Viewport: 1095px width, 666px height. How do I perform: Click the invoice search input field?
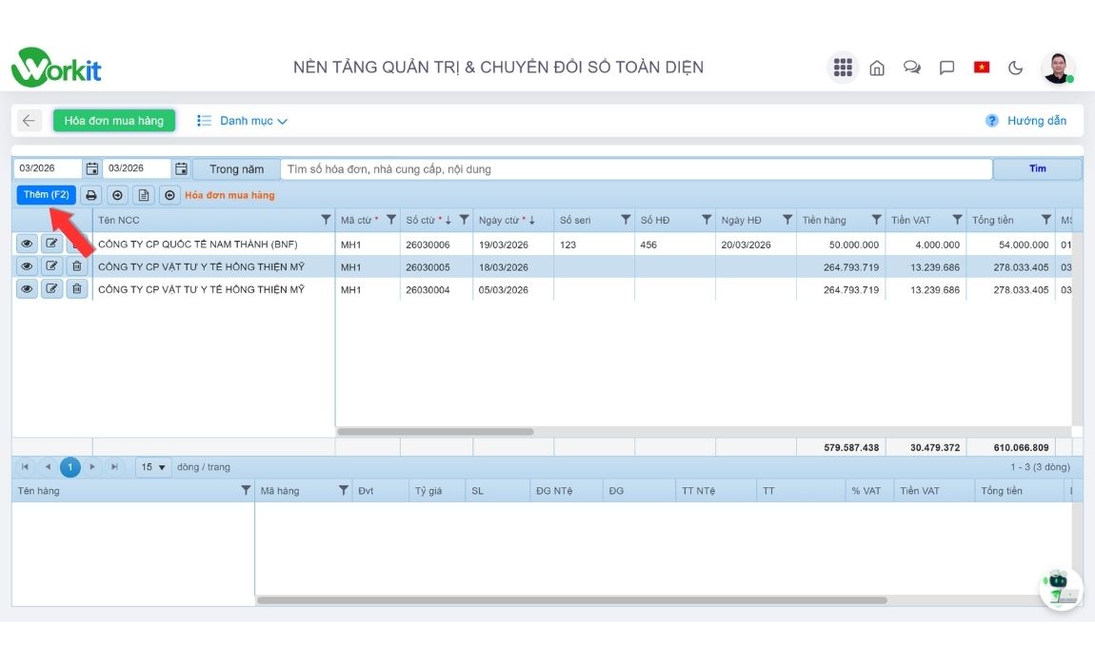tap(635, 169)
